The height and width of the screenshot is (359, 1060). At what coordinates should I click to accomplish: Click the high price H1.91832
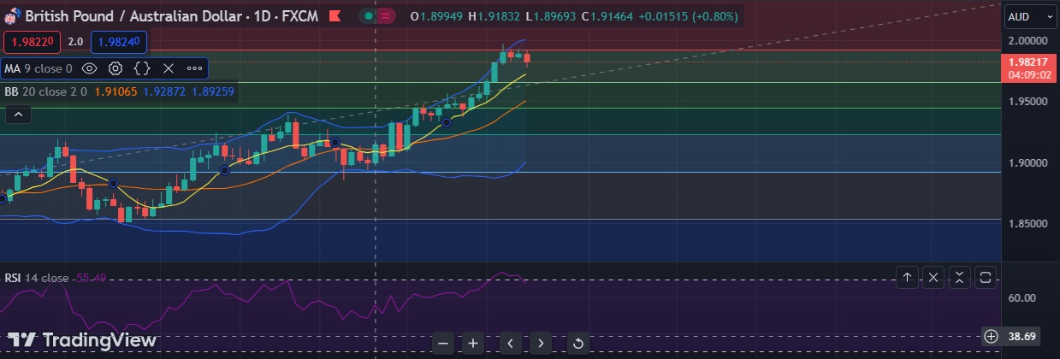point(494,16)
